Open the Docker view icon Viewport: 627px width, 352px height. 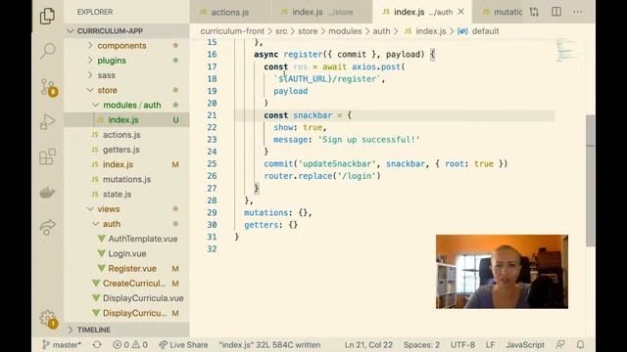click(x=48, y=193)
